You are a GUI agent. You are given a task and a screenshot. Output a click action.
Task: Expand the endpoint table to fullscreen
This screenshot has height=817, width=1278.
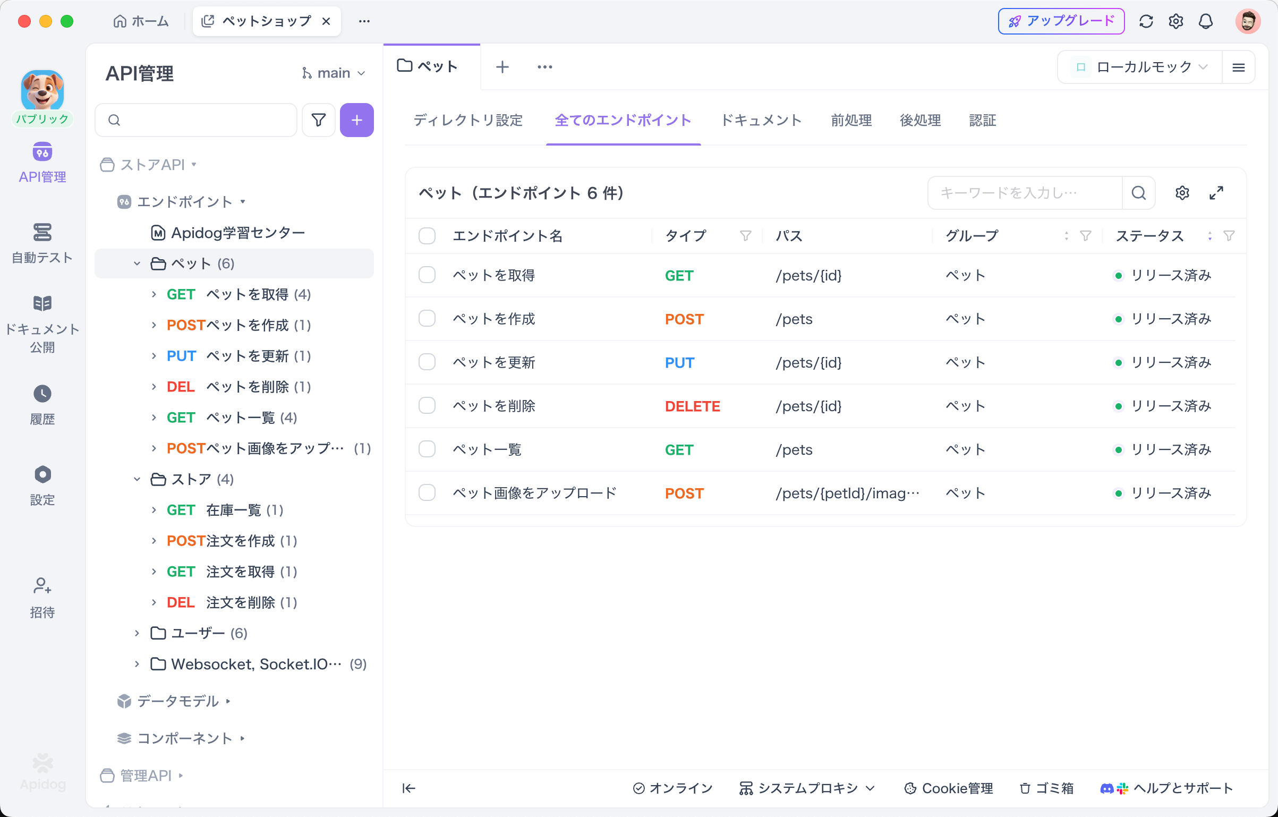click(1216, 193)
